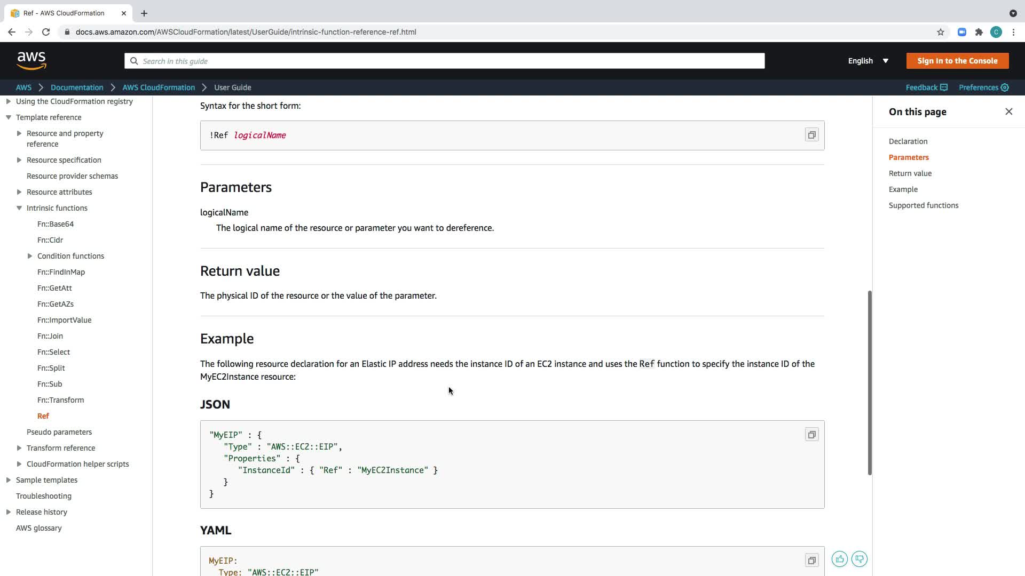Reload the page
This screenshot has height=576, width=1025.
click(46, 32)
